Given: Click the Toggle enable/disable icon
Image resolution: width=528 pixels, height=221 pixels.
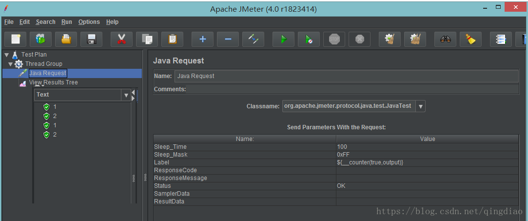Looking at the screenshot, I should point(253,40).
